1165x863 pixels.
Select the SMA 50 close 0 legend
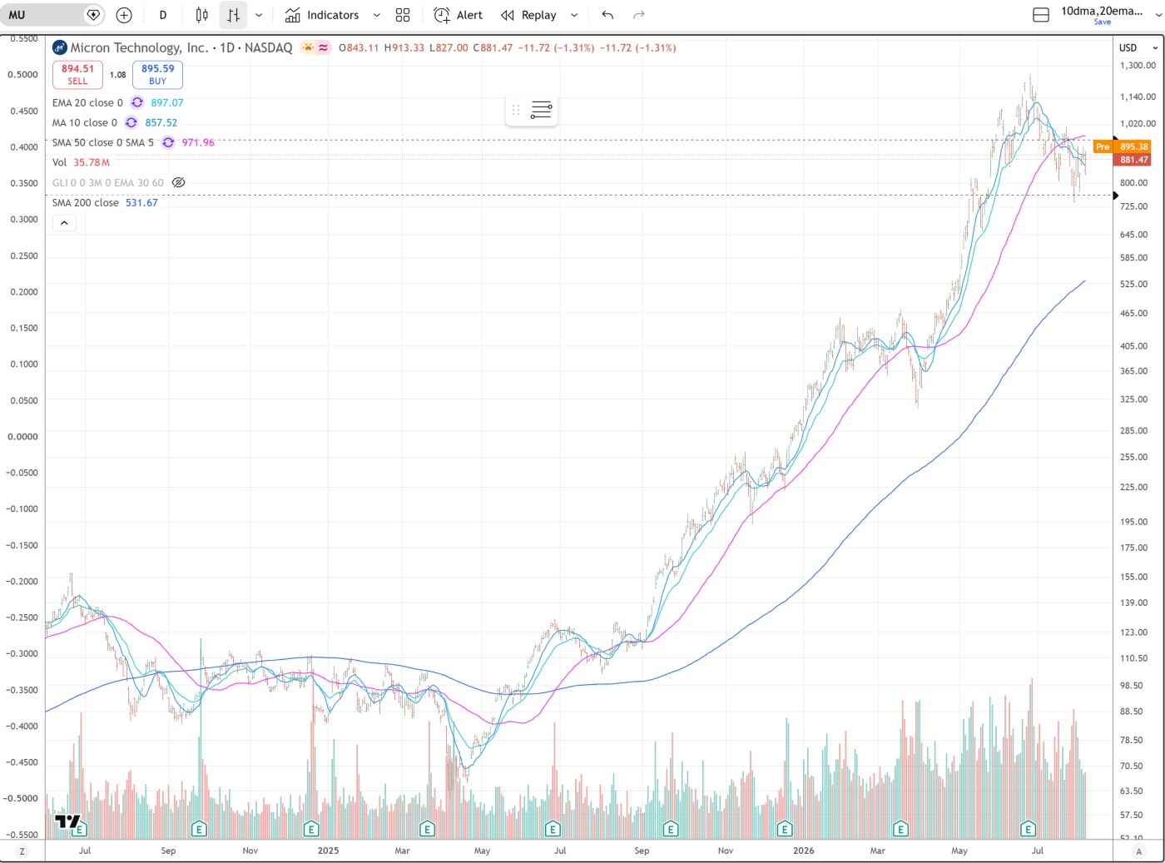point(103,142)
